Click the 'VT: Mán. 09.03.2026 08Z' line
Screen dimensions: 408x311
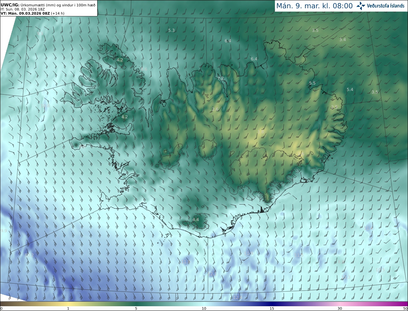(x=33, y=13)
